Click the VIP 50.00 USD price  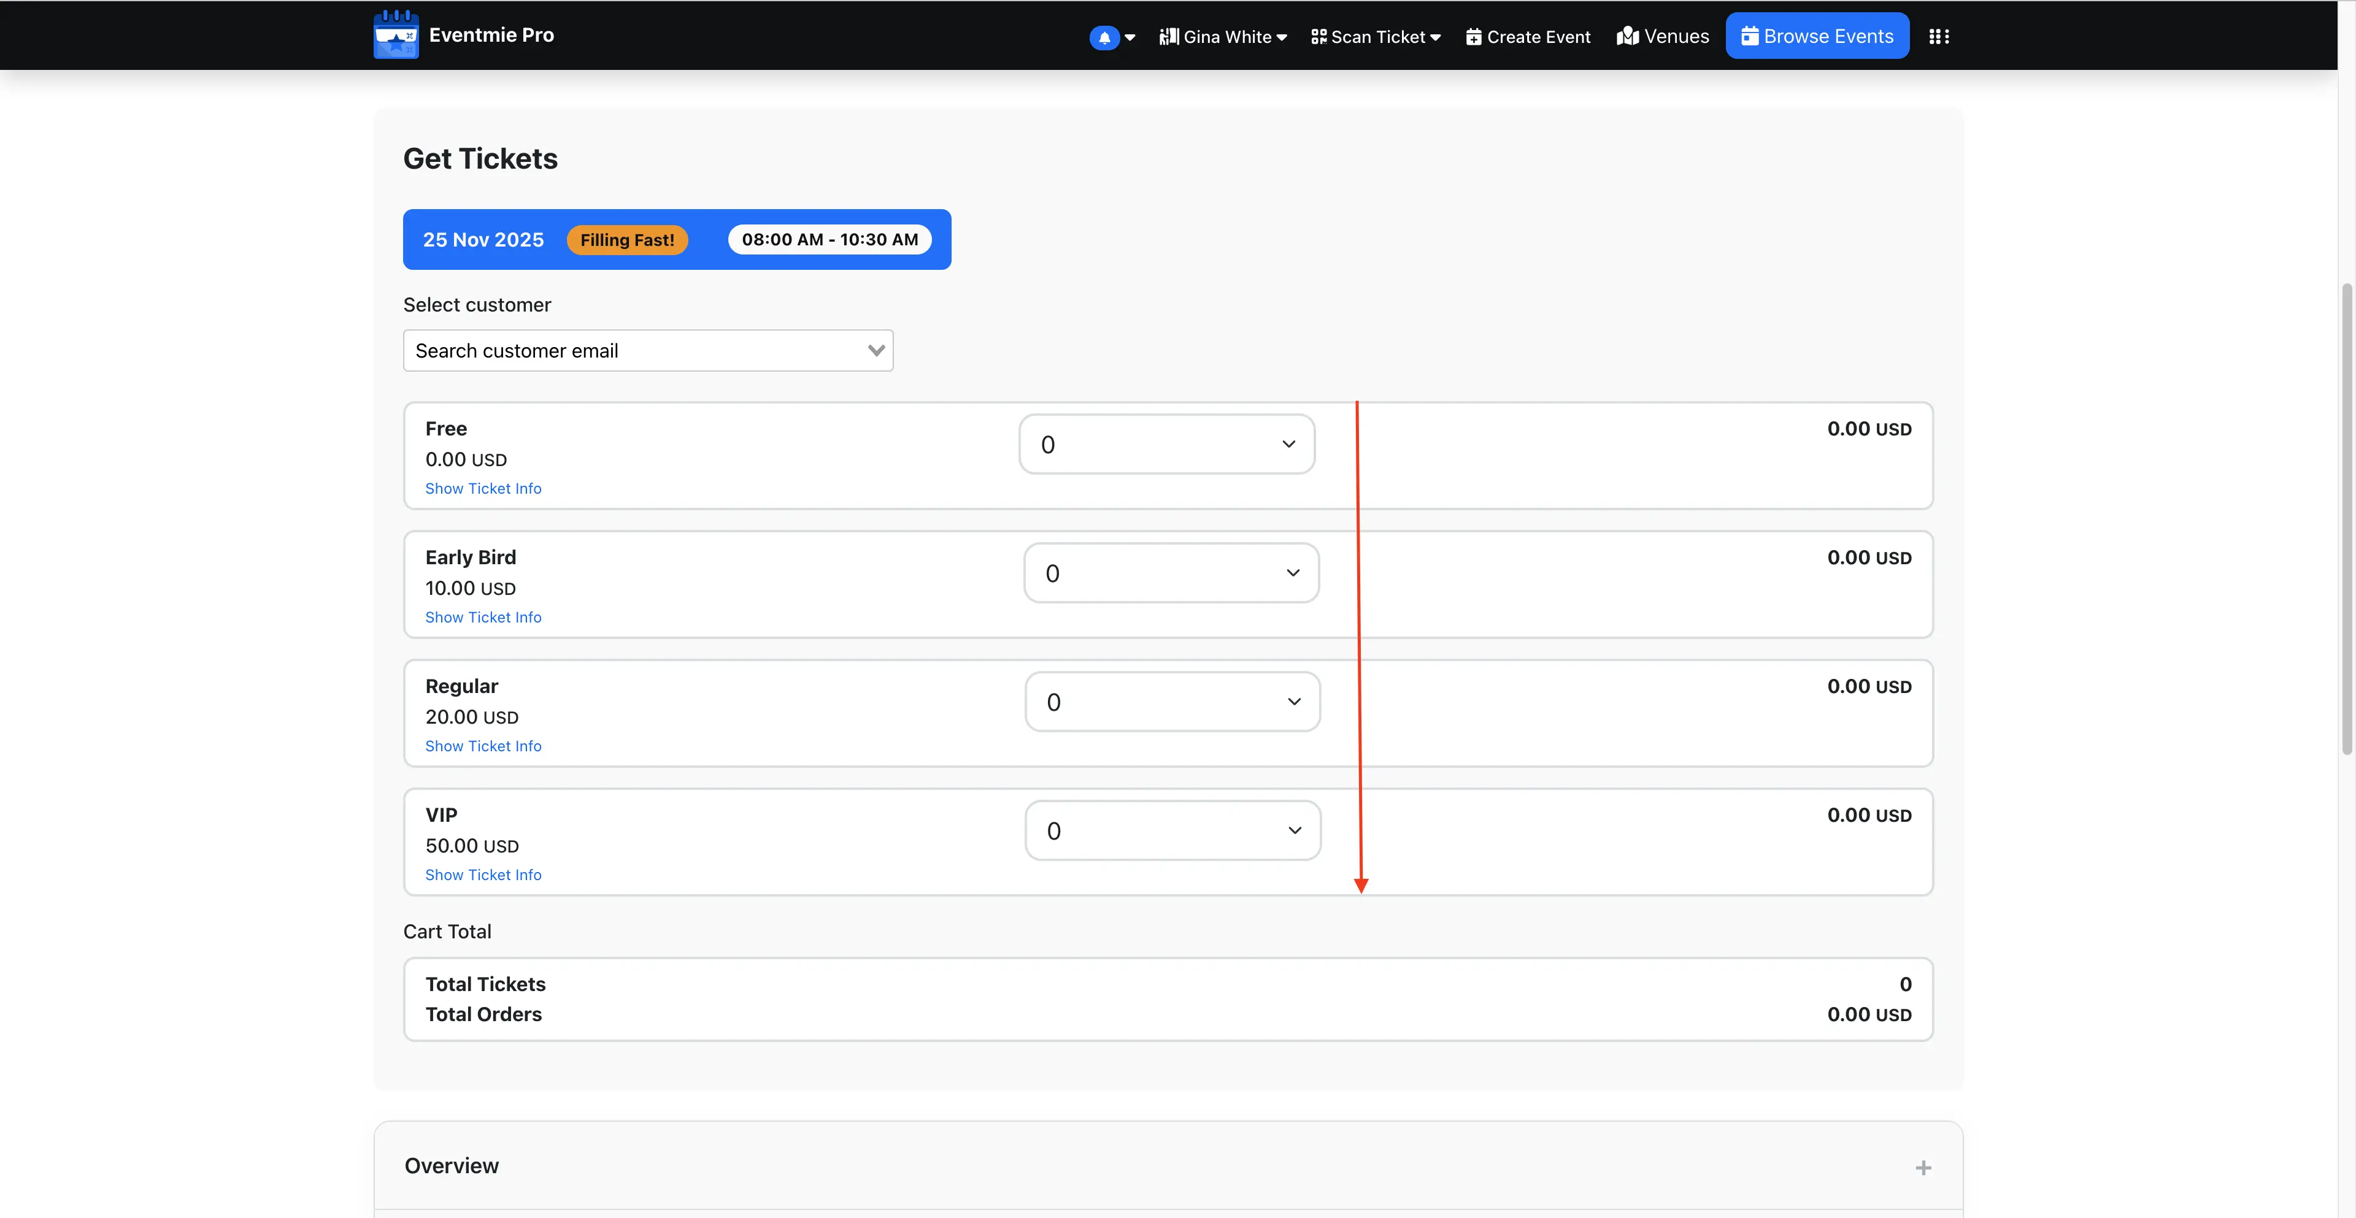[472, 846]
